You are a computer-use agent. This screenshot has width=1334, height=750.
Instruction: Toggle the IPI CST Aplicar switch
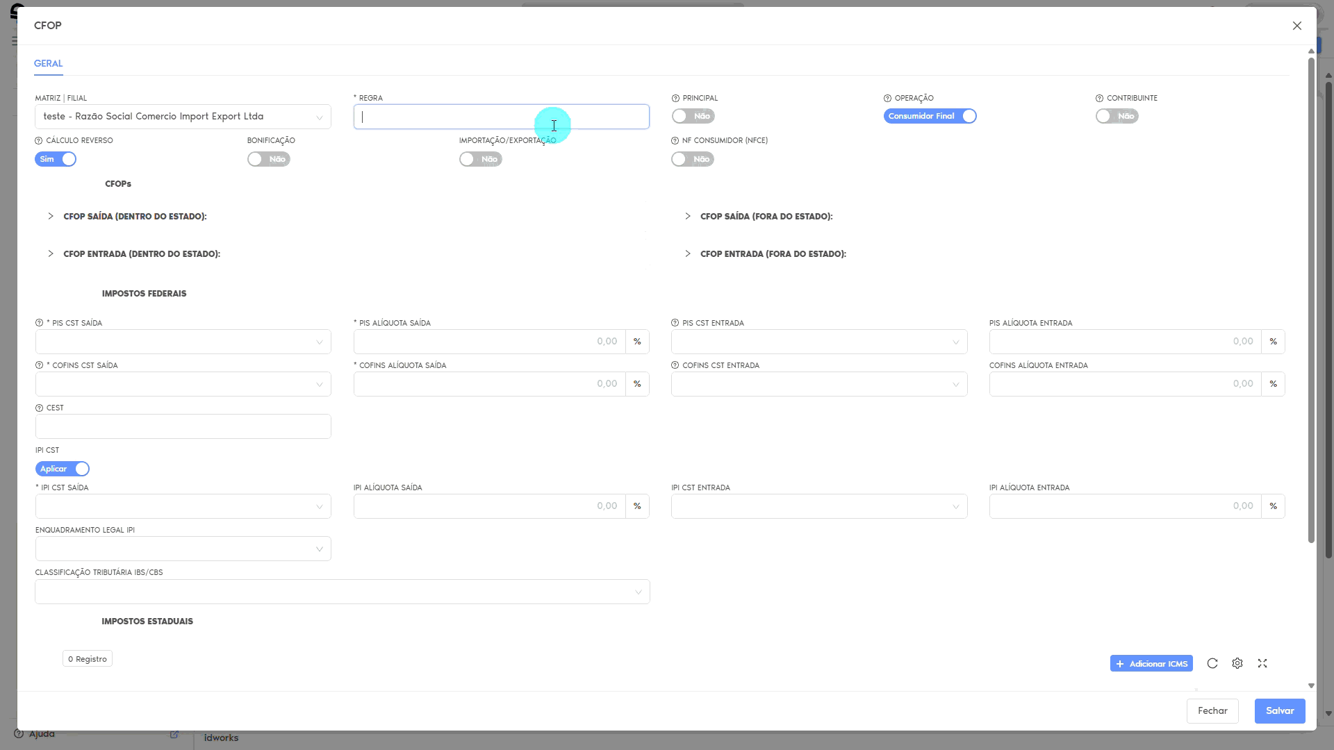(x=62, y=469)
